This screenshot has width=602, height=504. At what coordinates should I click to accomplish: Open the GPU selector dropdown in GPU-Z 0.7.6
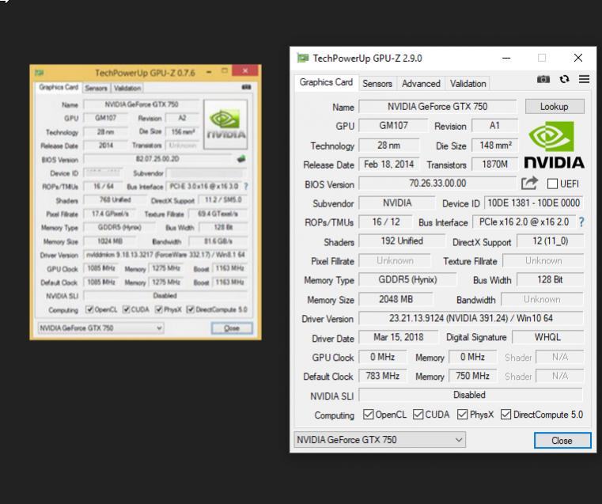click(100, 328)
